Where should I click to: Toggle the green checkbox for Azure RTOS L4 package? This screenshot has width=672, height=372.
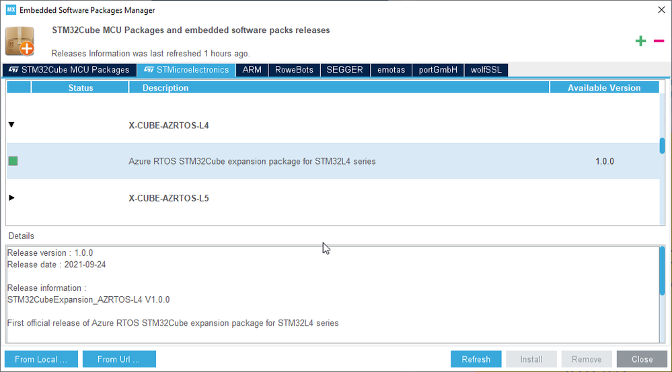coord(13,161)
